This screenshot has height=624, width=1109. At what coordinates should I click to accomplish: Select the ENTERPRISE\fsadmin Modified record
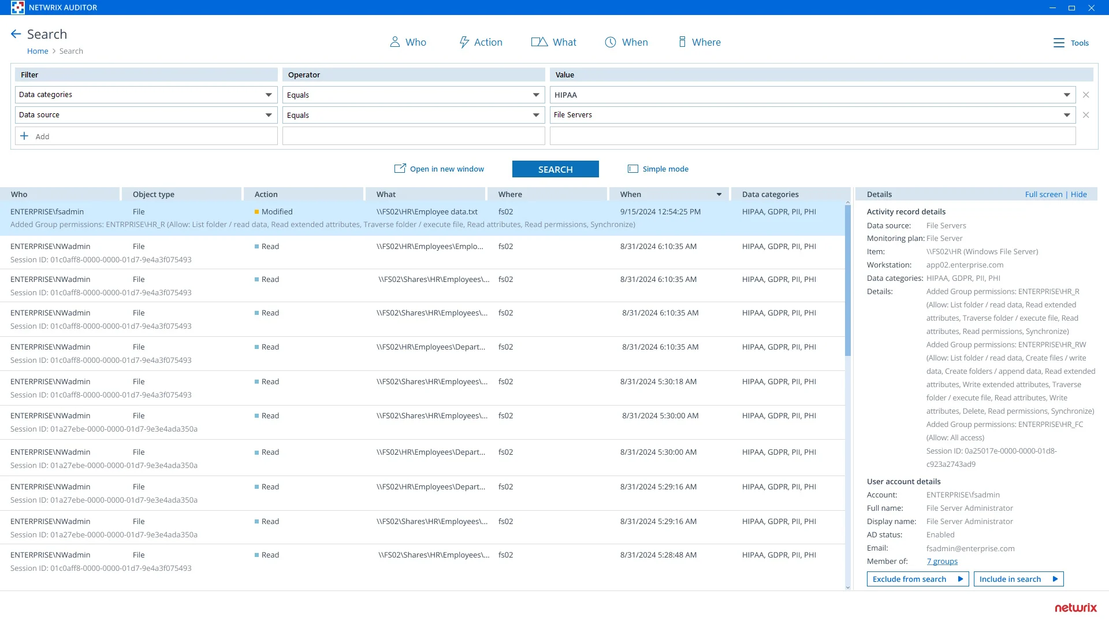point(422,218)
